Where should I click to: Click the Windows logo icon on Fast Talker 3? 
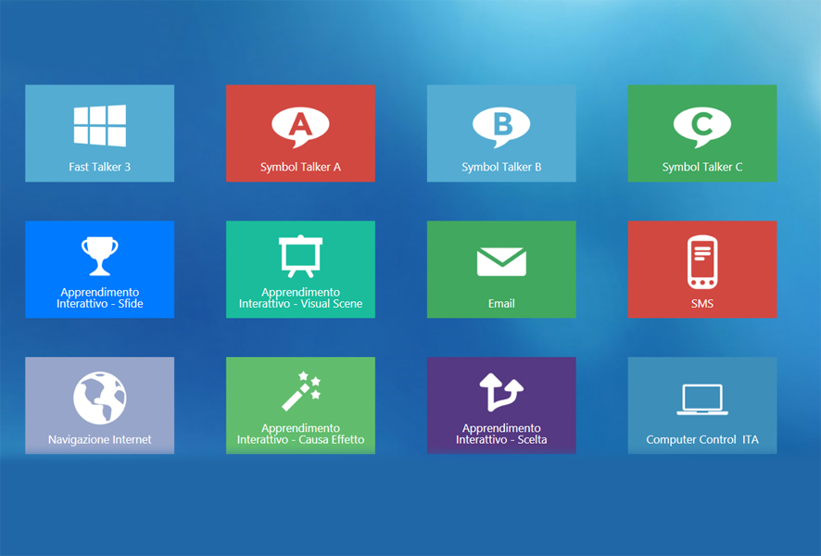100,126
